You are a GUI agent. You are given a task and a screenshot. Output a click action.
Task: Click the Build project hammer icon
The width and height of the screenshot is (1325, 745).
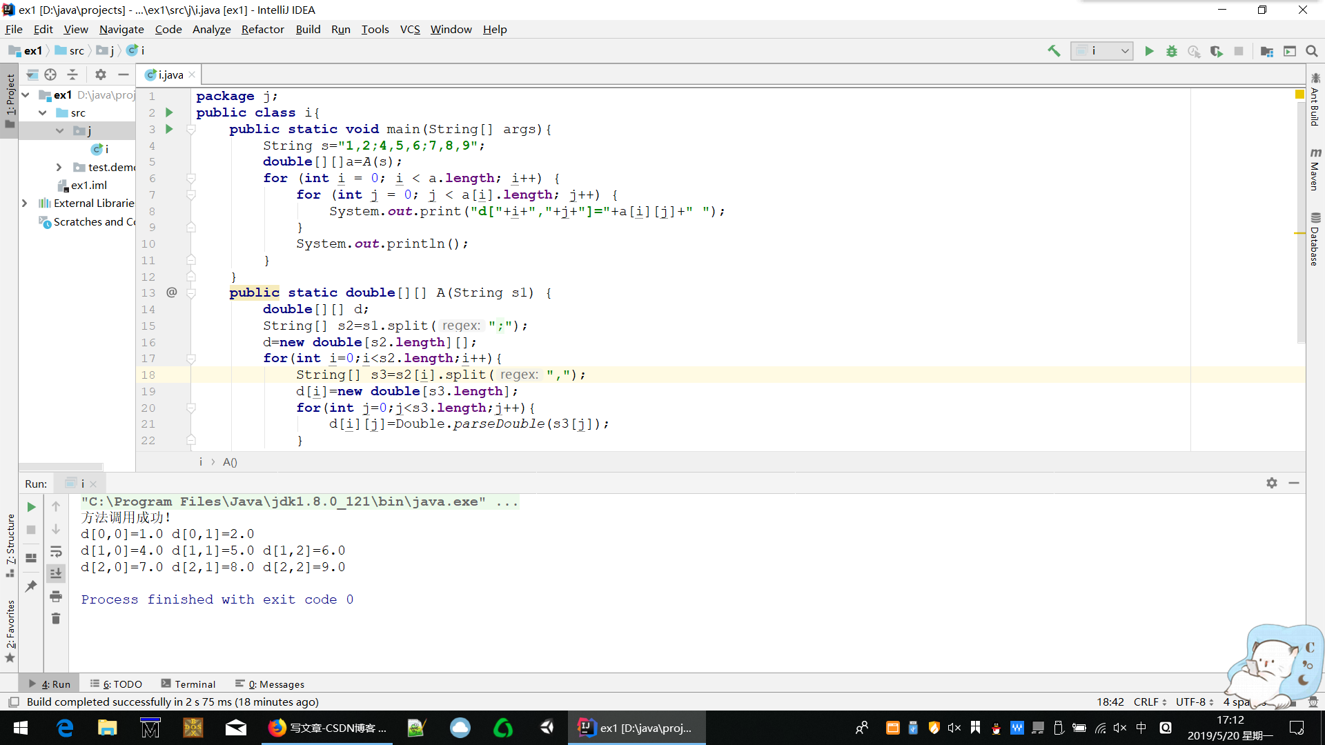[1054, 51]
